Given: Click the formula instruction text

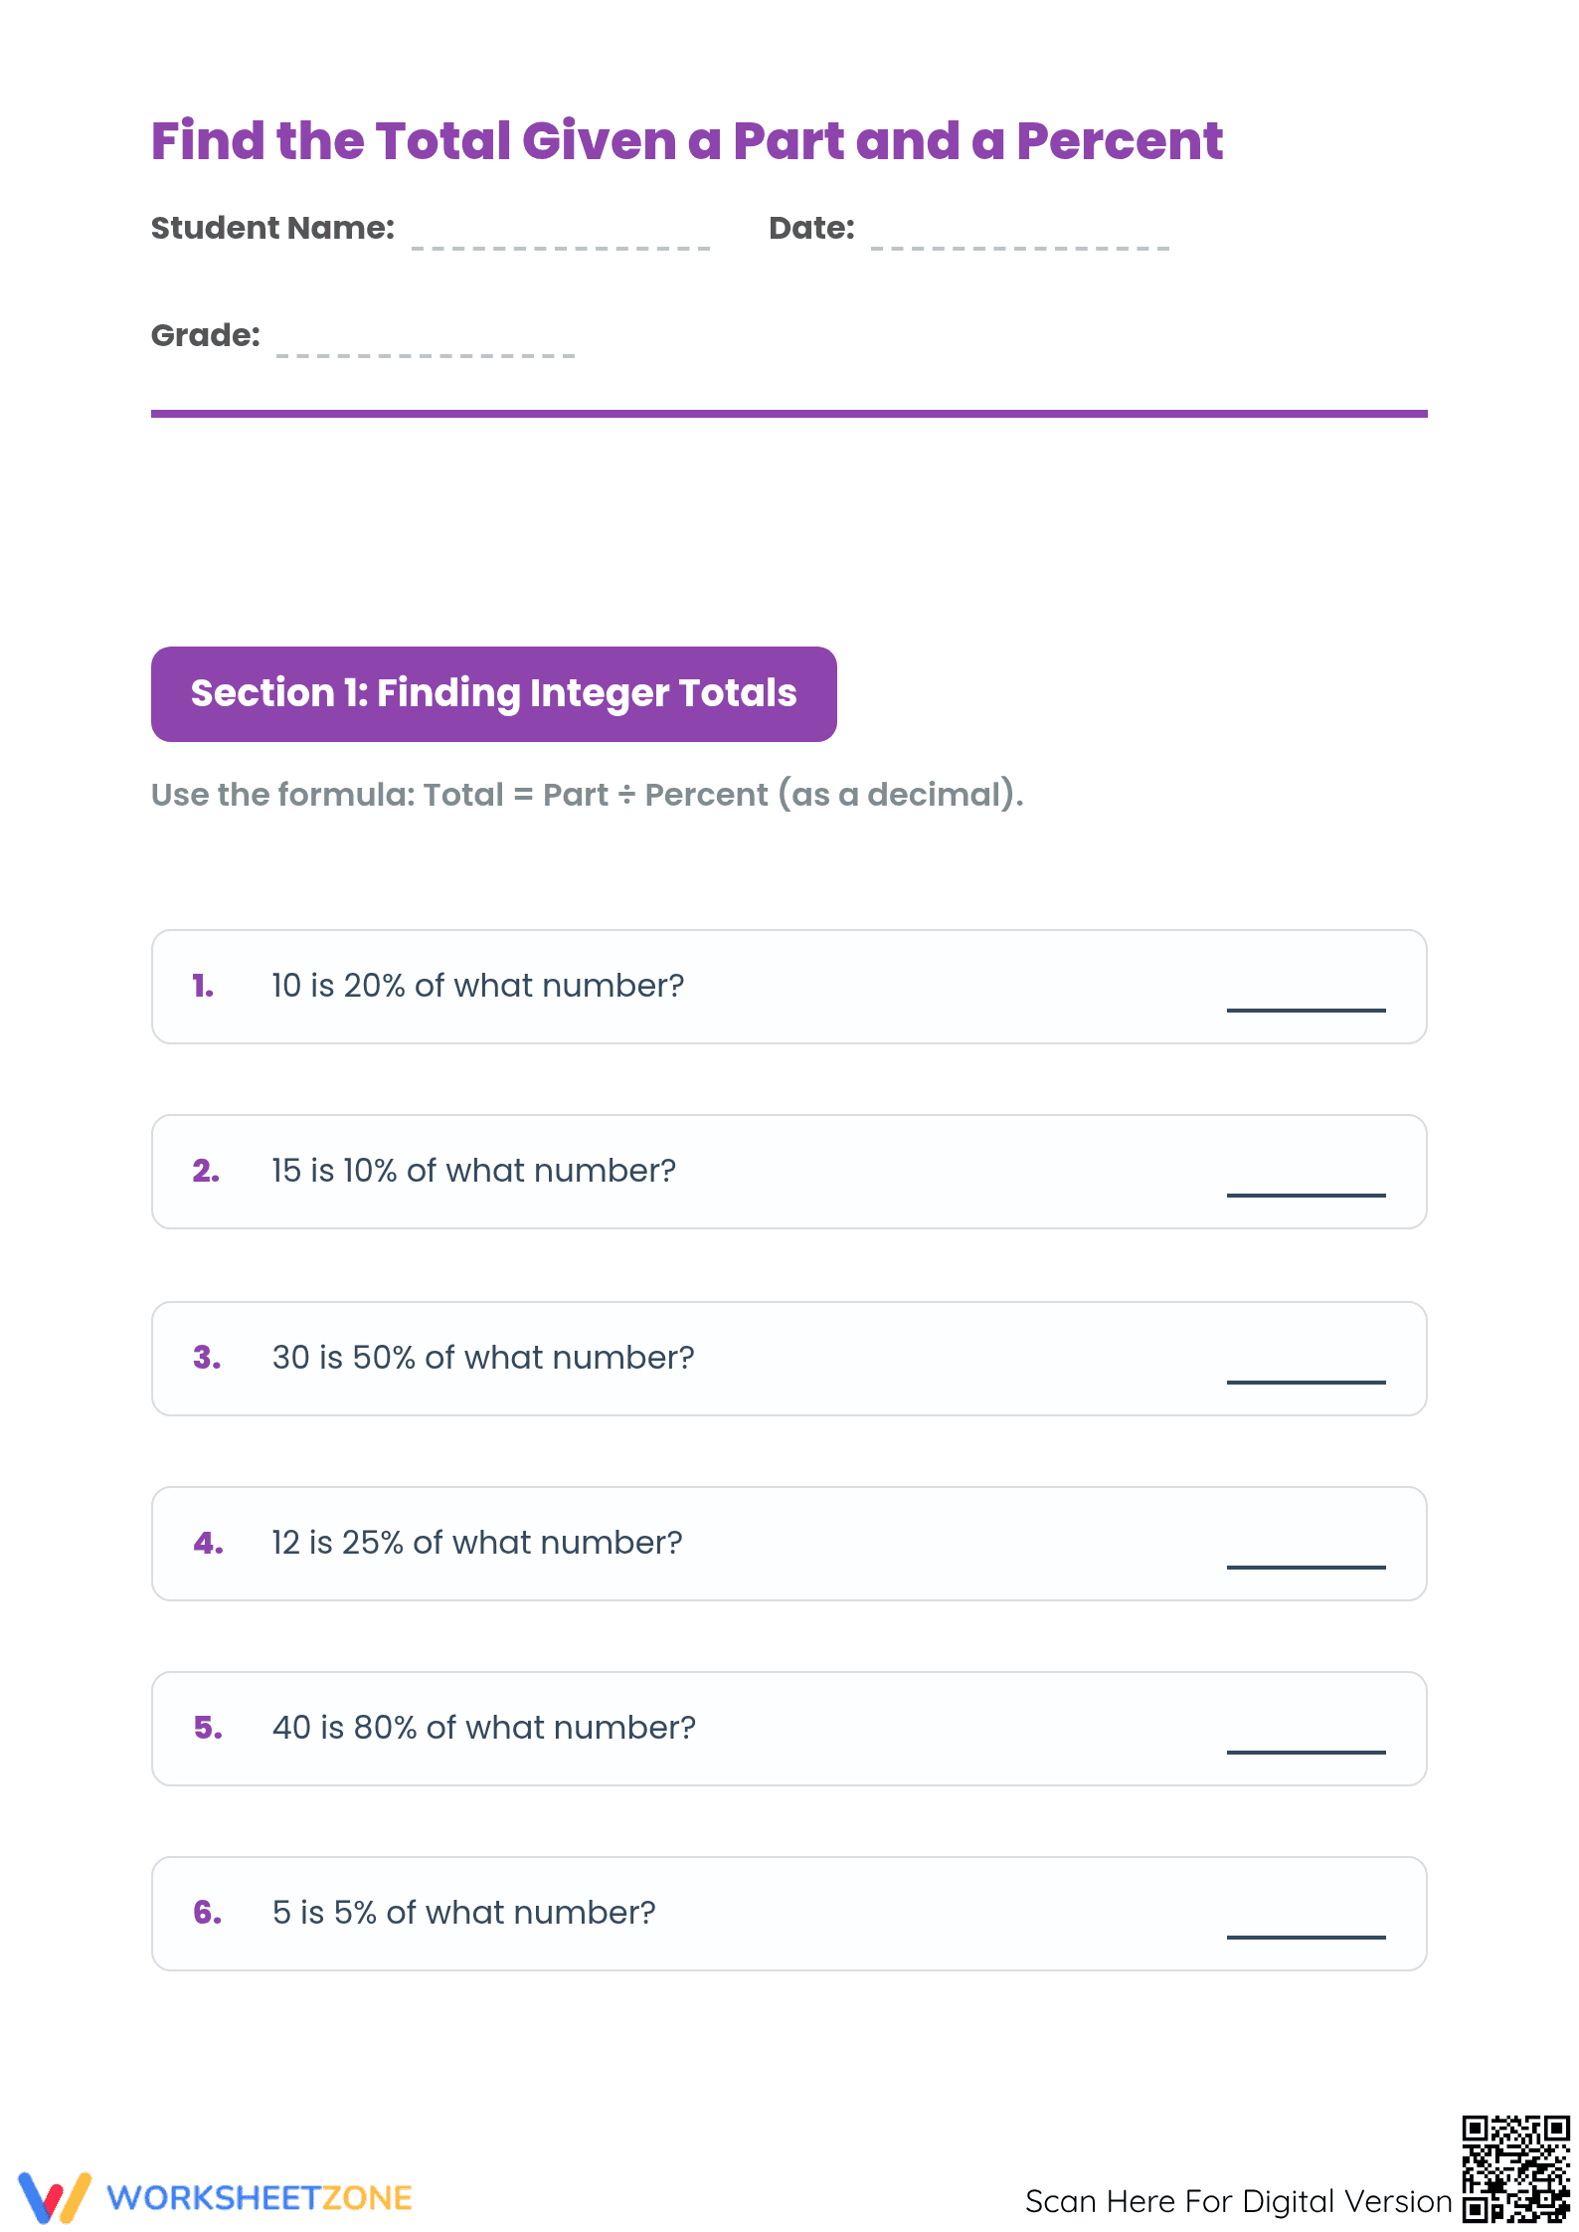Looking at the screenshot, I should [587, 795].
